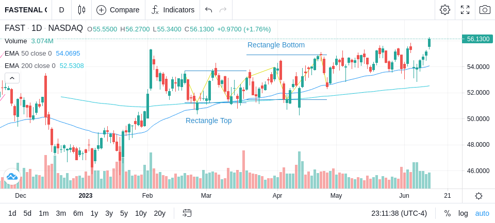Image resolution: width=495 pixels, height=223 pixels.
Task: Click the 54.0000 price axis label
Action: pyautogui.click(x=478, y=66)
